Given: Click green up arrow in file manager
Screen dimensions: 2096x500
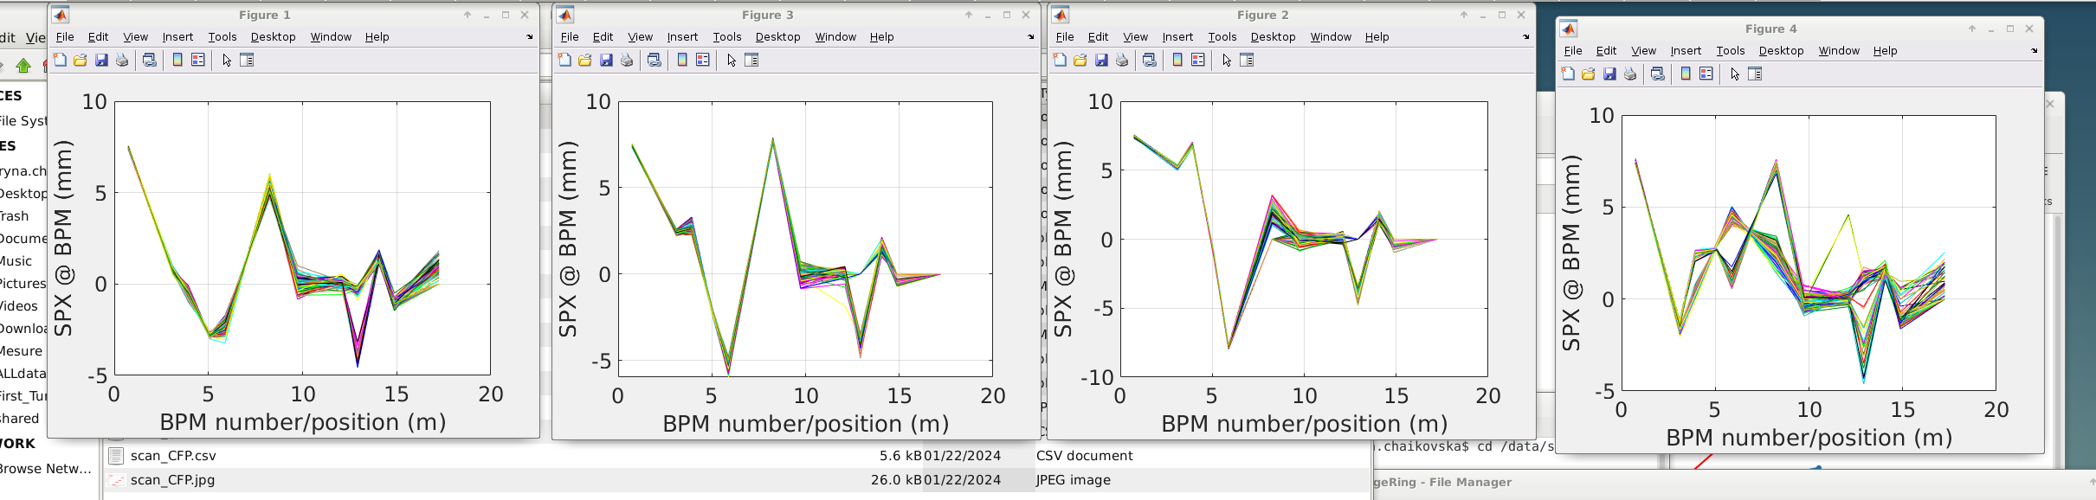Looking at the screenshot, I should click(x=23, y=65).
